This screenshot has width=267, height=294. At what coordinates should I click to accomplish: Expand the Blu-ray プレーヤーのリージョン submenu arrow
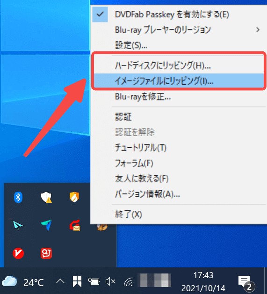coord(258,29)
